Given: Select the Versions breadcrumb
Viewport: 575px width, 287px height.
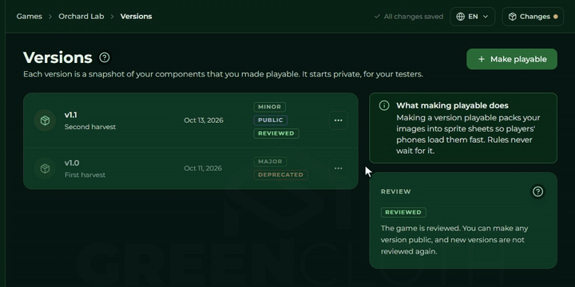Looking at the screenshot, I should (x=136, y=17).
